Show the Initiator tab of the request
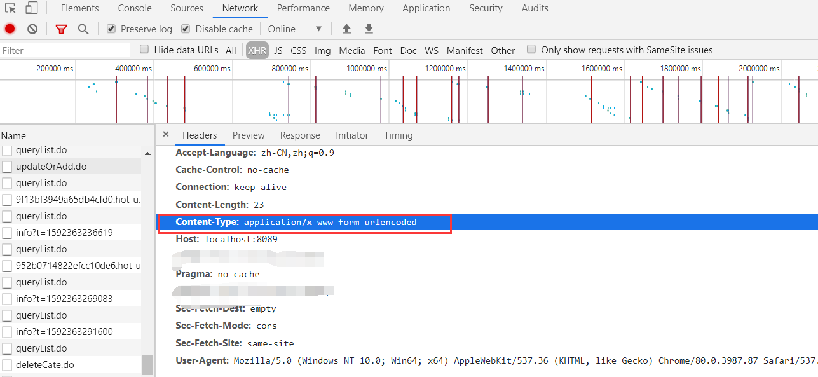The height and width of the screenshot is (377, 818). 352,135
